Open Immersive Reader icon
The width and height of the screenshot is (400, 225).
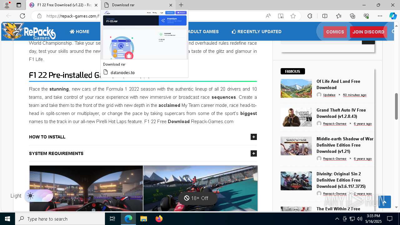tap(281, 16)
